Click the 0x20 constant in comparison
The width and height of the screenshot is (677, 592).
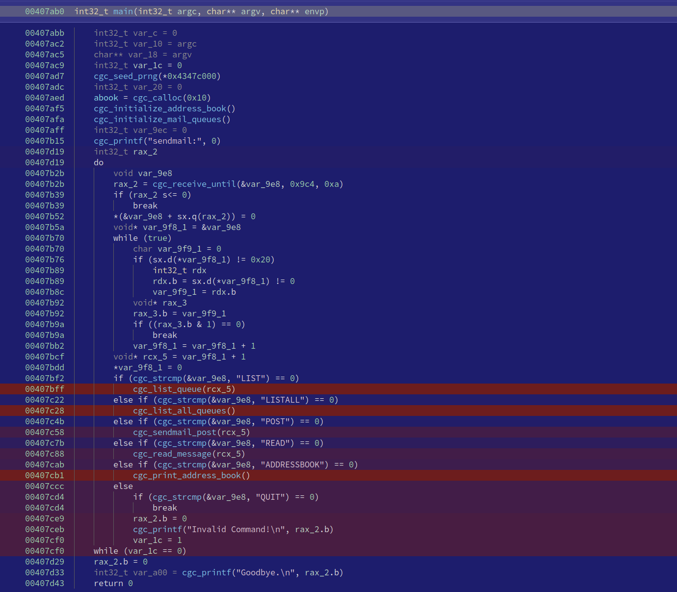(x=260, y=259)
